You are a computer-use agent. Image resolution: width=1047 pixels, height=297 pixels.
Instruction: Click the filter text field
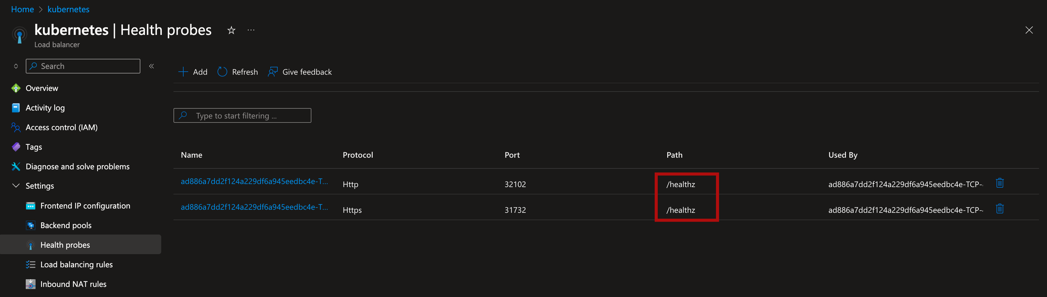pyautogui.click(x=242, y=115)
